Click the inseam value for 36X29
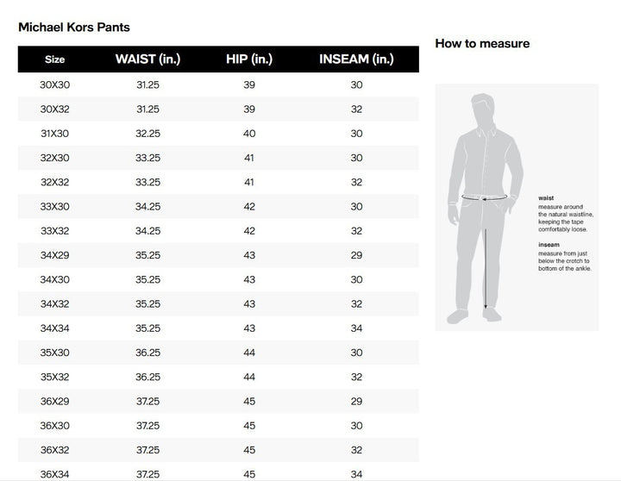The height and width of the screenshot is (481, 621). (x=356, y=401)
